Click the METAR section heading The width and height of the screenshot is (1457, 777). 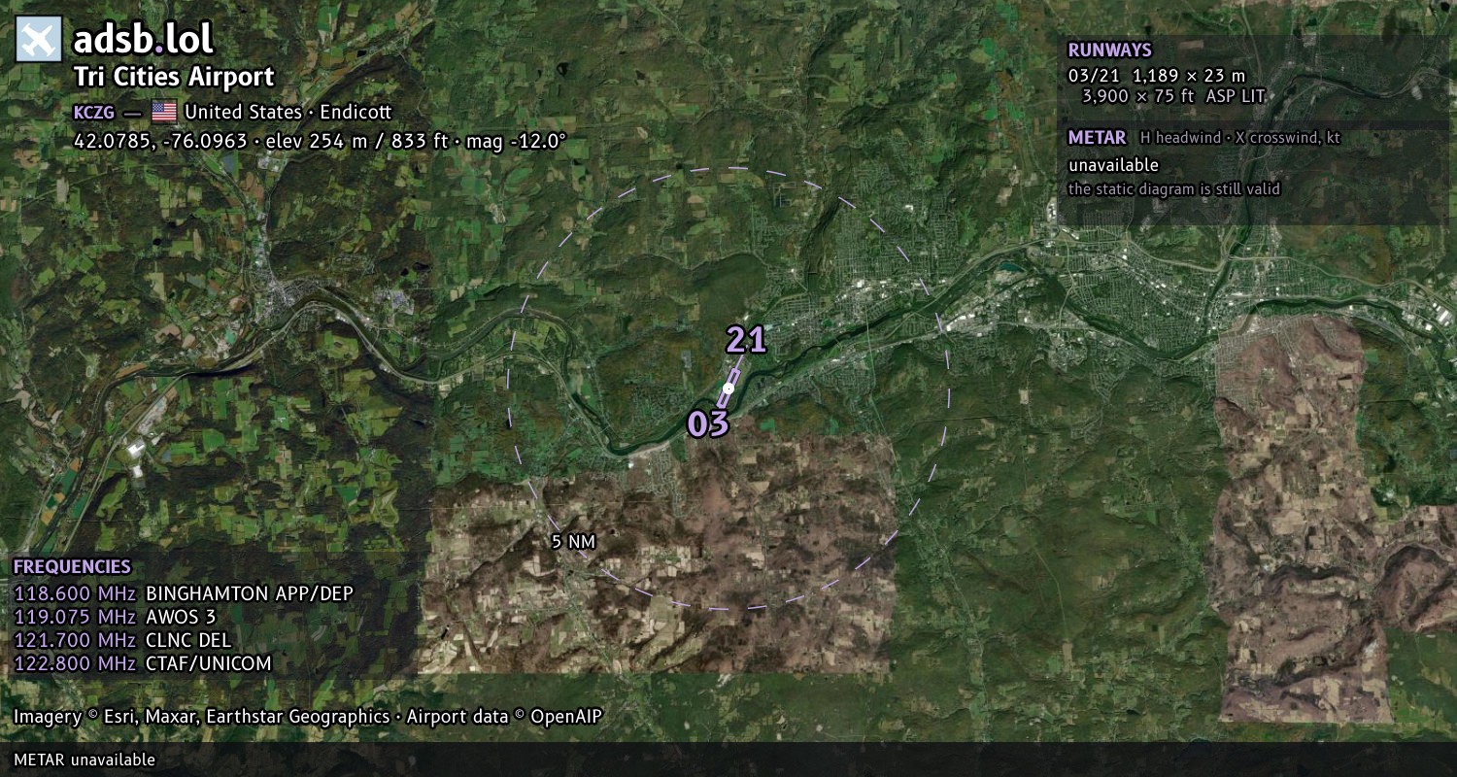click(1097, 138)
